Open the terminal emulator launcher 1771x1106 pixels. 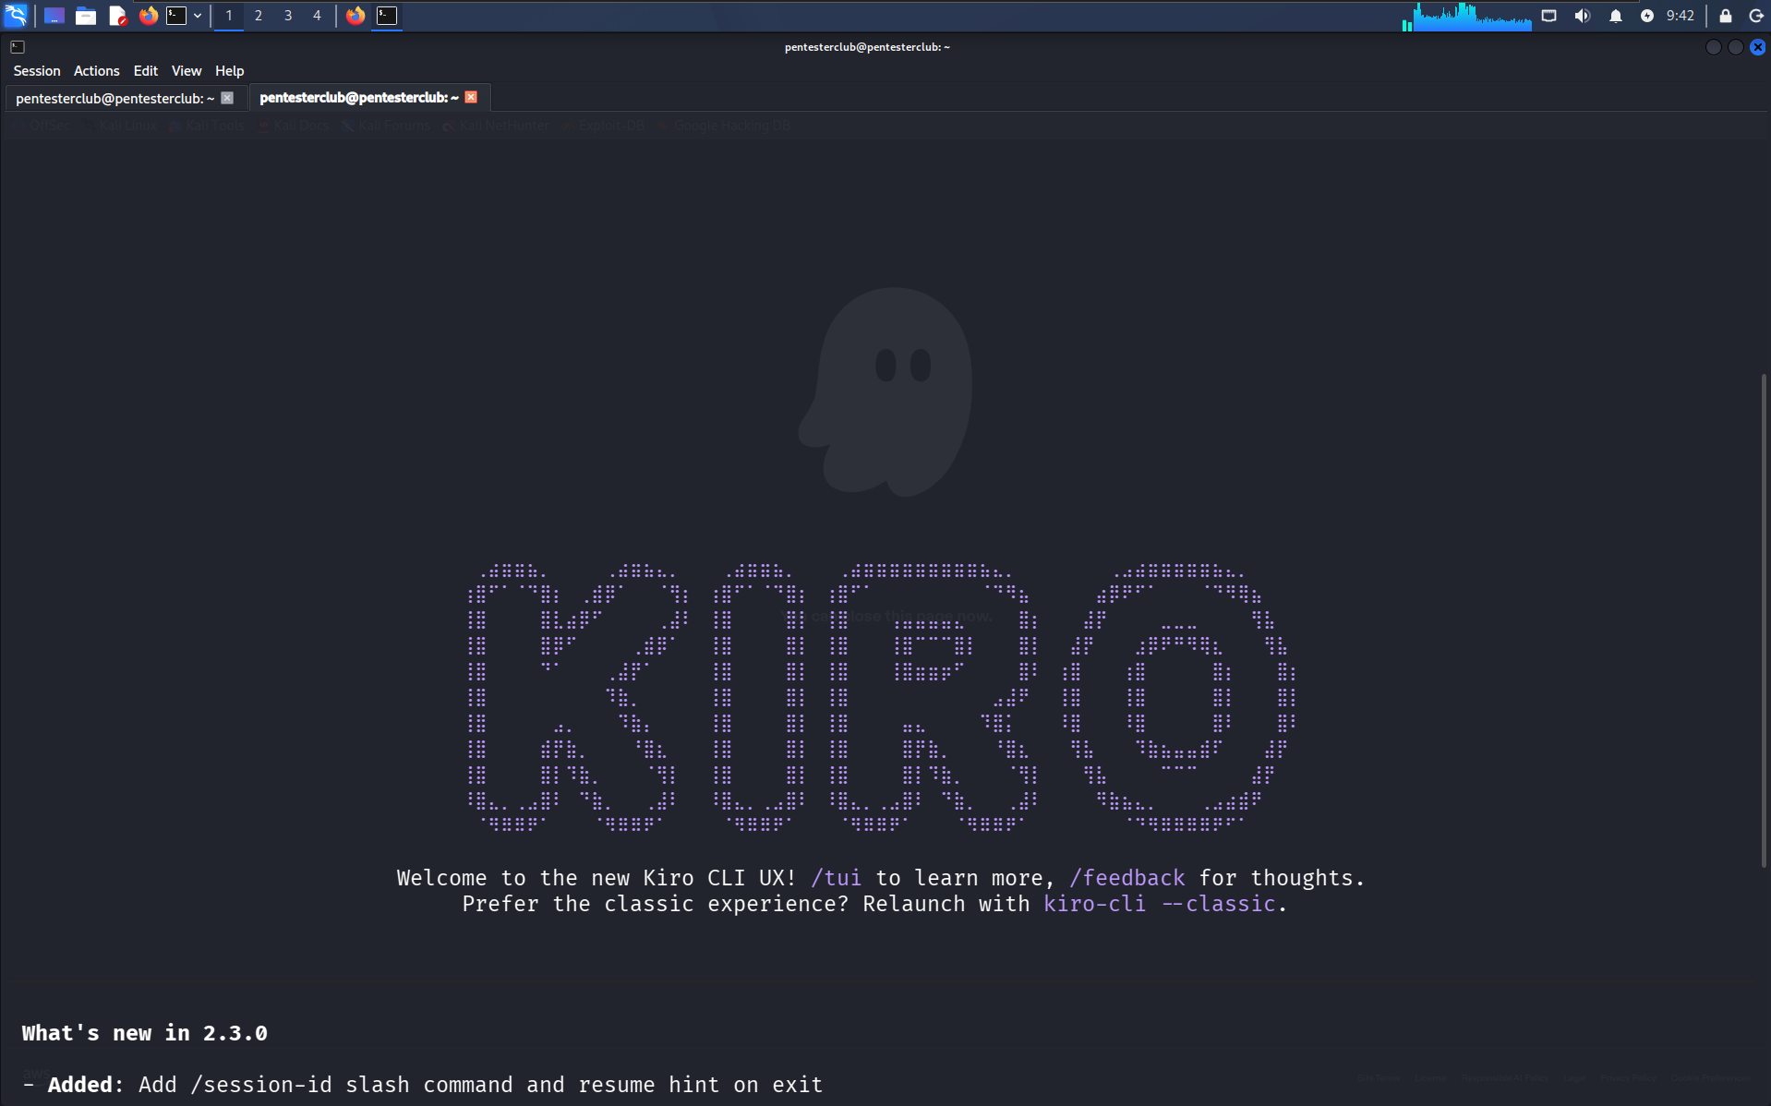(x=176, y=16)
